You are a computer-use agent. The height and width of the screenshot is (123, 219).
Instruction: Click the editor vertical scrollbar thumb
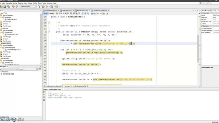198,48
